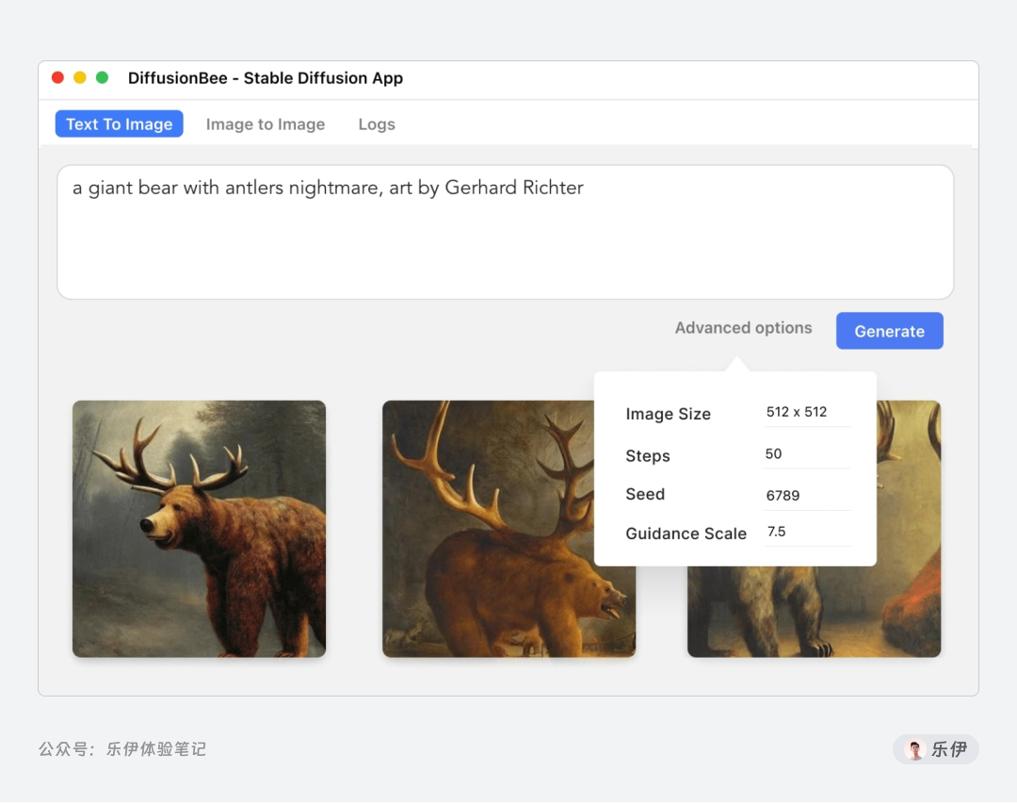Switch to the Image to Image tab

266,123
